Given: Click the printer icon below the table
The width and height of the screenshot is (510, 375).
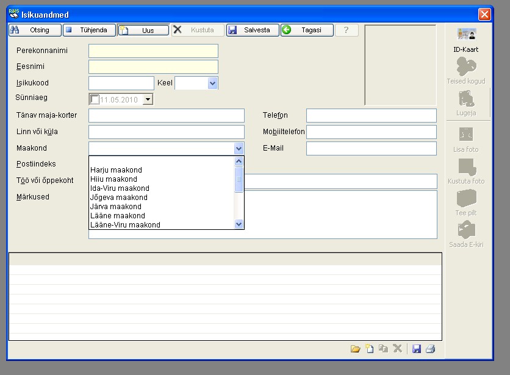Looking at the screenshot, I should (x=430, y=349).
